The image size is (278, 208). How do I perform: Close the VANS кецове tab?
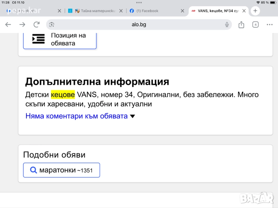(x=244, y=11)
